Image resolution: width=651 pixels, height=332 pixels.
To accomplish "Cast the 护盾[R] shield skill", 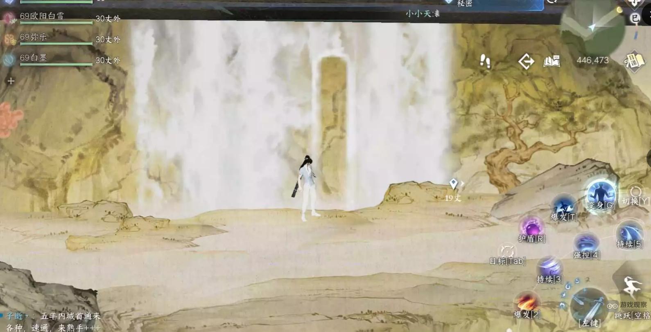I will tap(531, 227).
